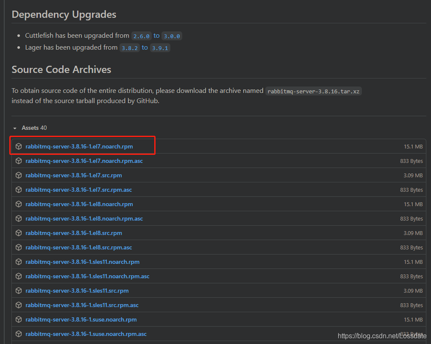Click 15.1 MB size of sles11.noarch.rpm

click(x=413, y=262)
